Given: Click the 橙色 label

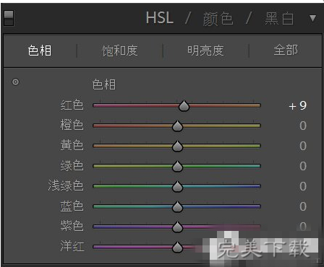Looking at the screenshot, I should [x=72, y=126].
